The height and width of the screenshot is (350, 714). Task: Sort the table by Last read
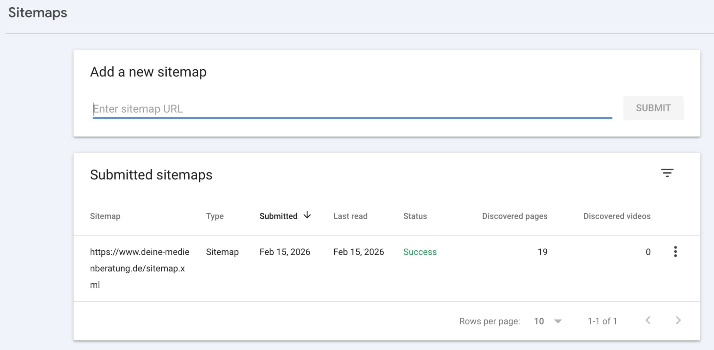(350, 216)
